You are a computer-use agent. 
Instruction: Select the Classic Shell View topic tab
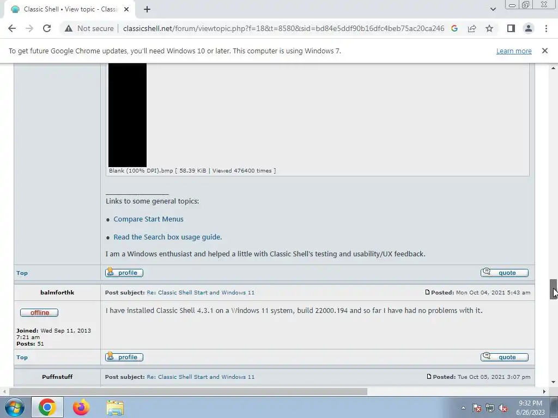(x=69, y=10)
